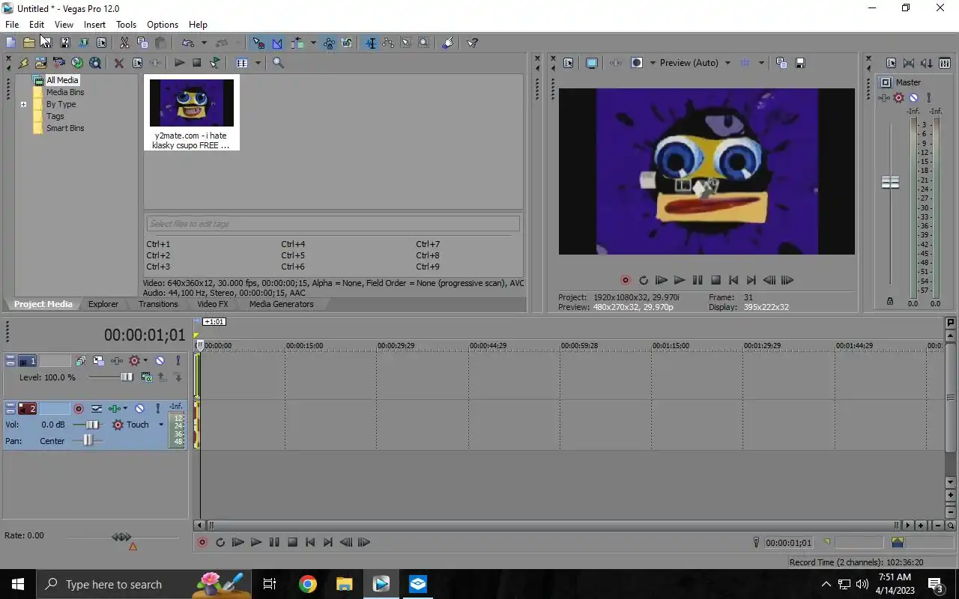Screen dimensions: 959x599
Task: Start media preview in Project Media toolbar
Action: click(179, 63)
